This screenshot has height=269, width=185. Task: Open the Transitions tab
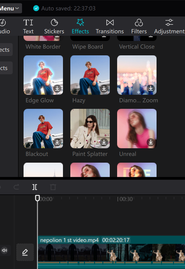pyautogui.click(x=110, y=27)
